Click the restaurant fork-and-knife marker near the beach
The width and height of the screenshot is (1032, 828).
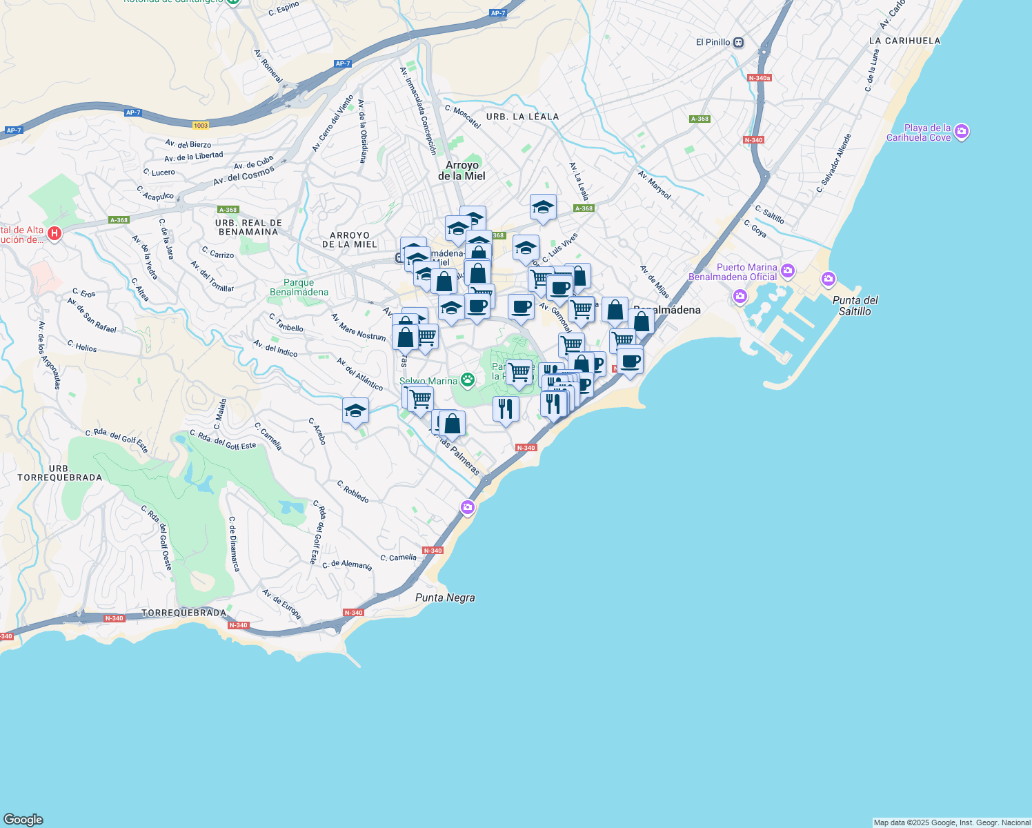(552, 404)
